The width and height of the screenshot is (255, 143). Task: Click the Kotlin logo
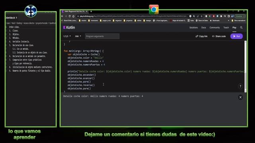pos(69,27)
